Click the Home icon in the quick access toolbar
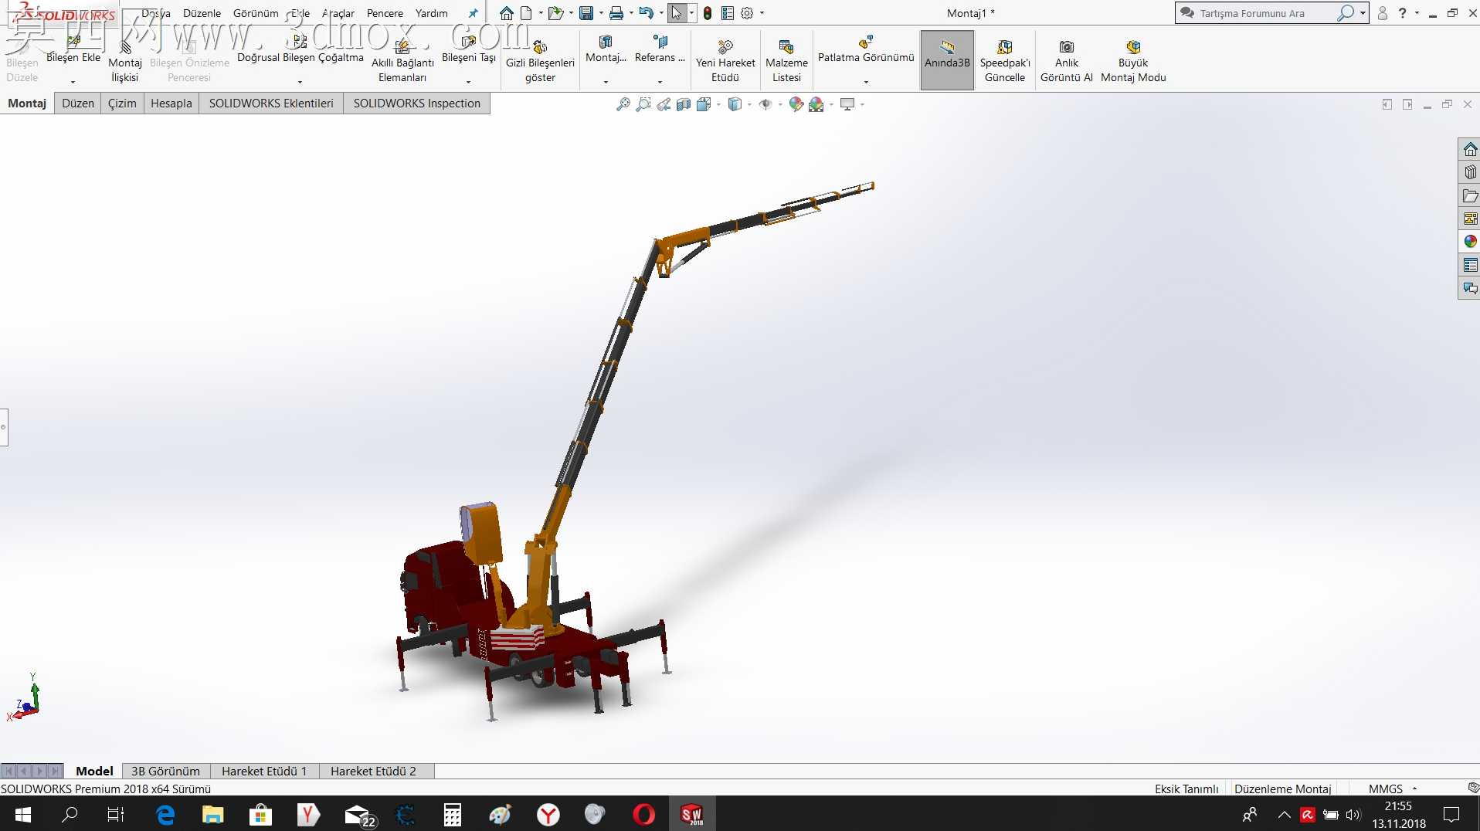 [x=506, y=13]
